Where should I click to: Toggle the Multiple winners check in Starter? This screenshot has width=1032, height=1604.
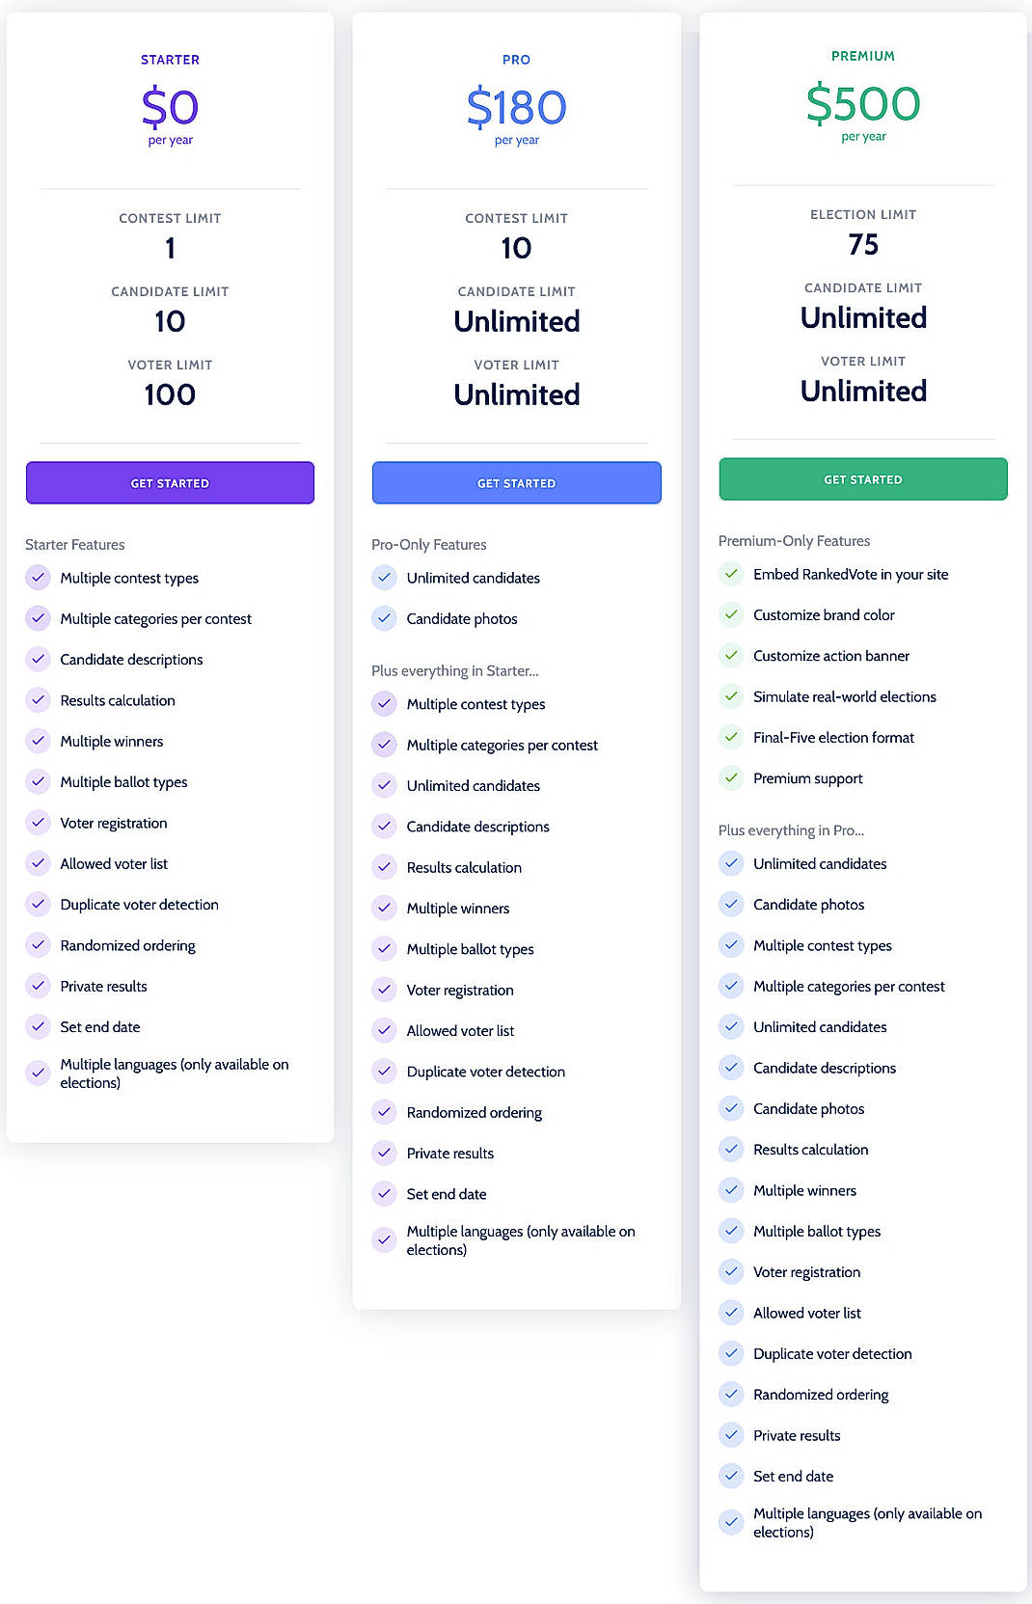click(38, 740)
